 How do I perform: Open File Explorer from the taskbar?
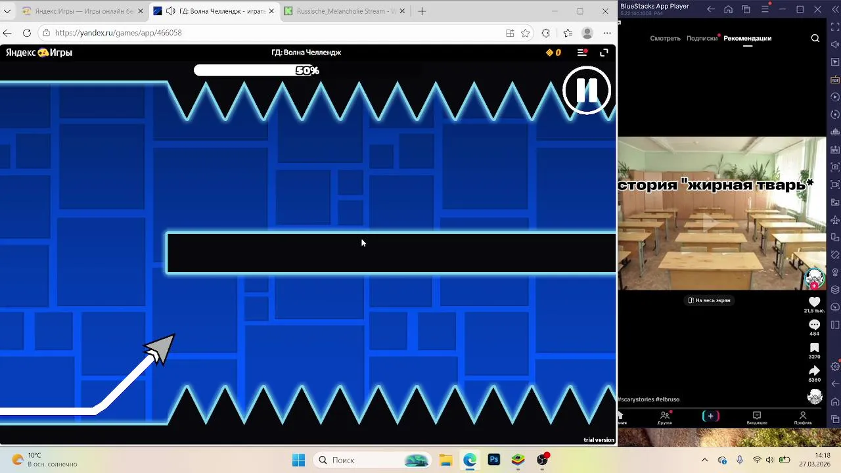click(445, 460)
